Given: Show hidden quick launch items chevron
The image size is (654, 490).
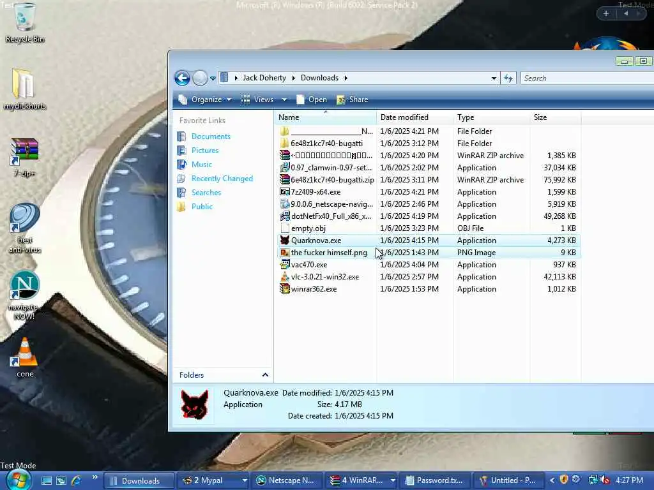Looking at the screenshot, I should pos(95,477).
